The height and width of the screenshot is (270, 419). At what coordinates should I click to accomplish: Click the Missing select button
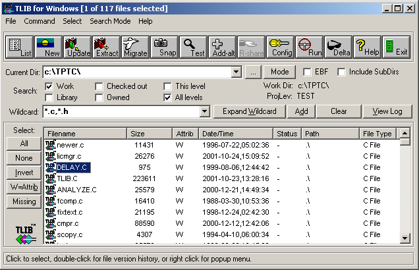click(x=24, y=202)
